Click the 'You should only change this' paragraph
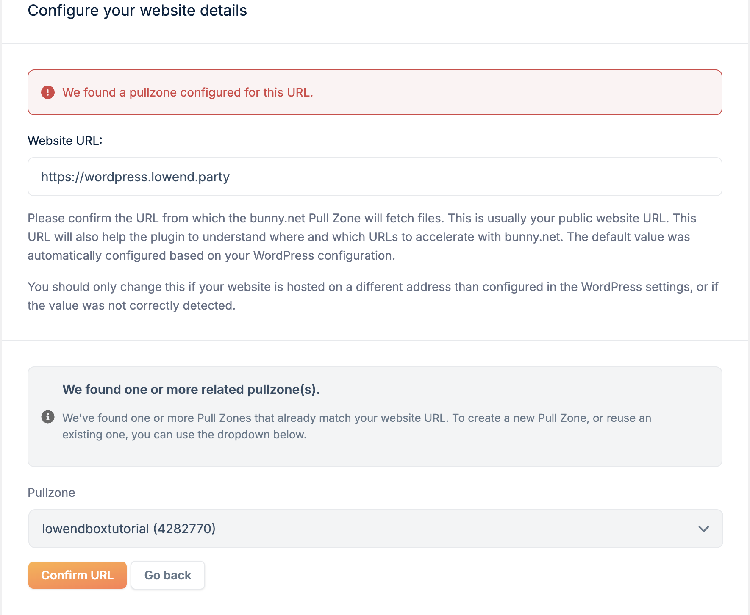 pos(372,287)
